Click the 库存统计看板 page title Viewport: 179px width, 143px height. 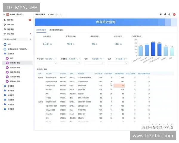40,15
